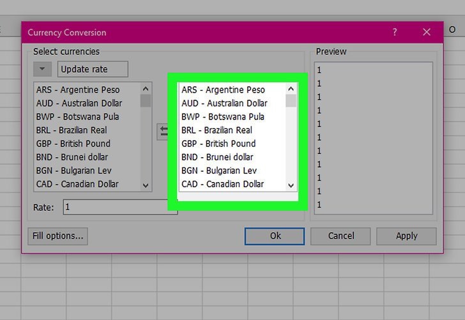The width and height of the screenshot is (465, 320).
Task: Click the Update rate button
Action: 93,69
